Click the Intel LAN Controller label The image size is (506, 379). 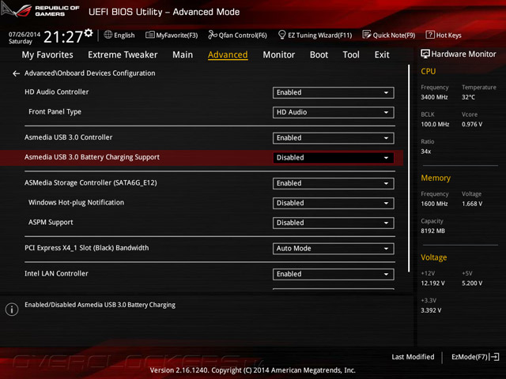tap(56, 274)
